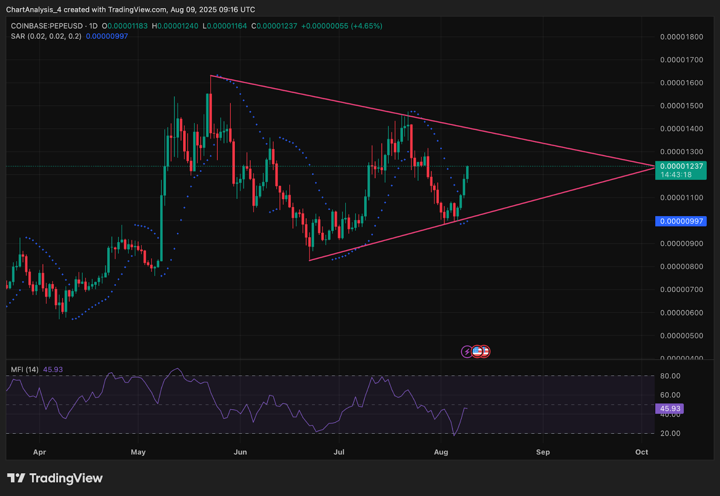Image resolution: width=720 pixels, height=496 pixels.
Task: Click the purple lightning event icon
Action: (467, 352)
